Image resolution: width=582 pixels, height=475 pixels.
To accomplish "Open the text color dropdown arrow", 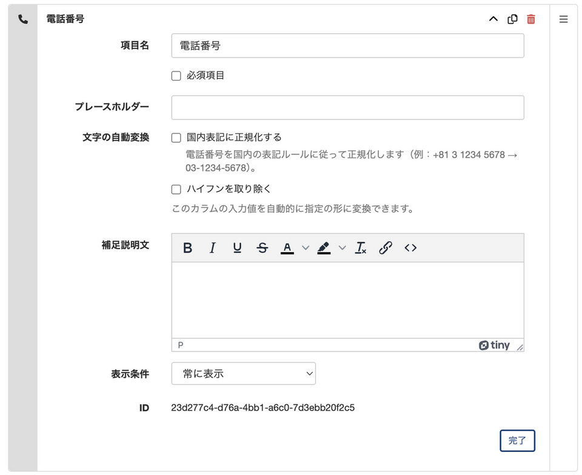I will [306, 248].
